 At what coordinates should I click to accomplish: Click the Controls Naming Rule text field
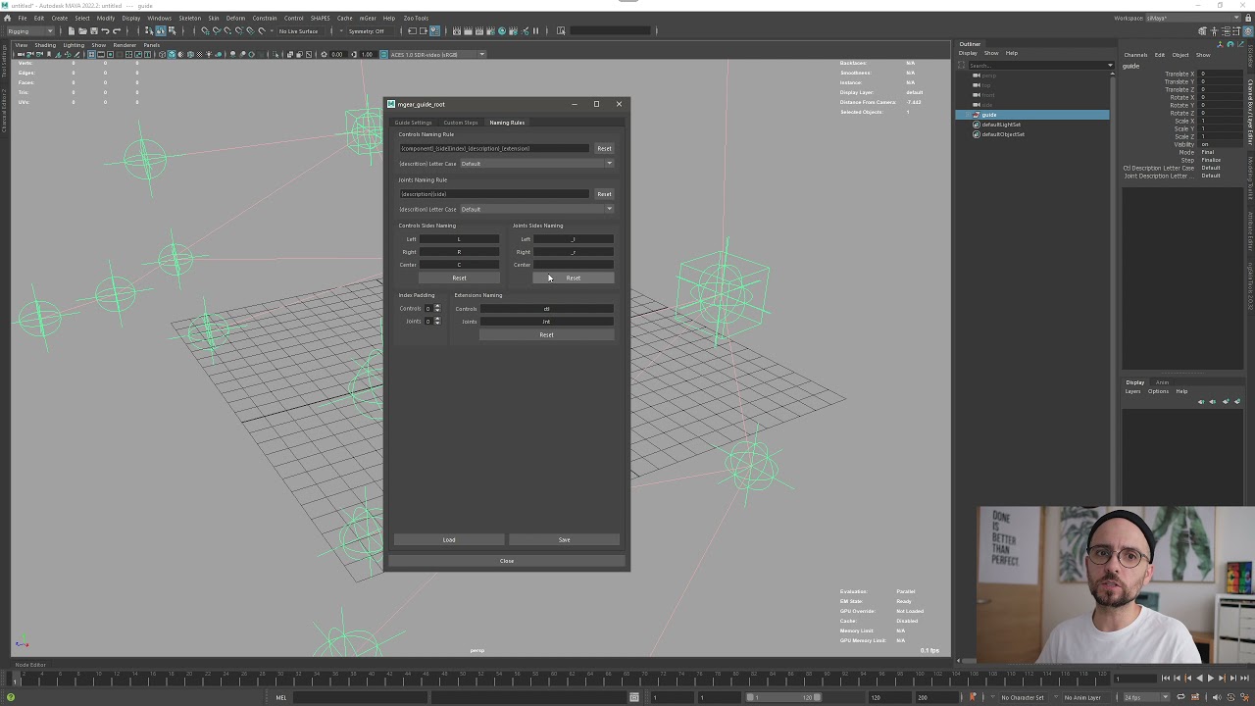(494, 148)
